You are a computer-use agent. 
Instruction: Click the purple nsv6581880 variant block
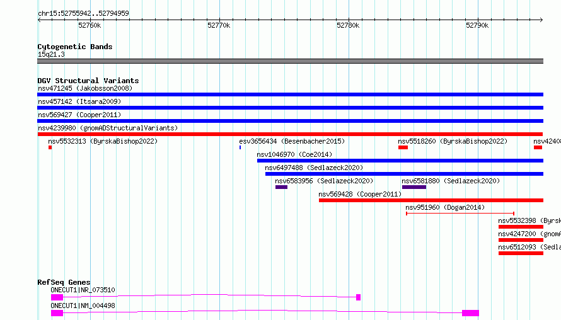pyautogui.click(x=414, y=187)
